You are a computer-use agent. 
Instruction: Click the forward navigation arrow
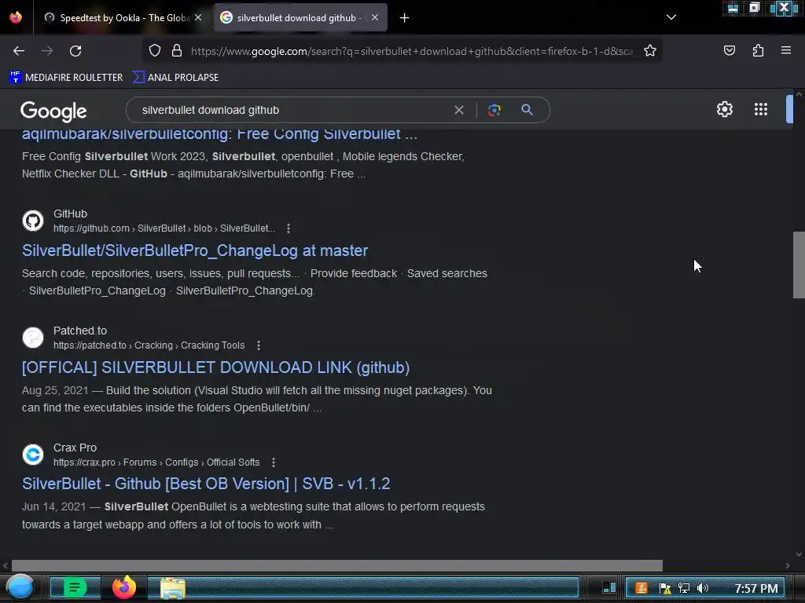coord(47,51)
